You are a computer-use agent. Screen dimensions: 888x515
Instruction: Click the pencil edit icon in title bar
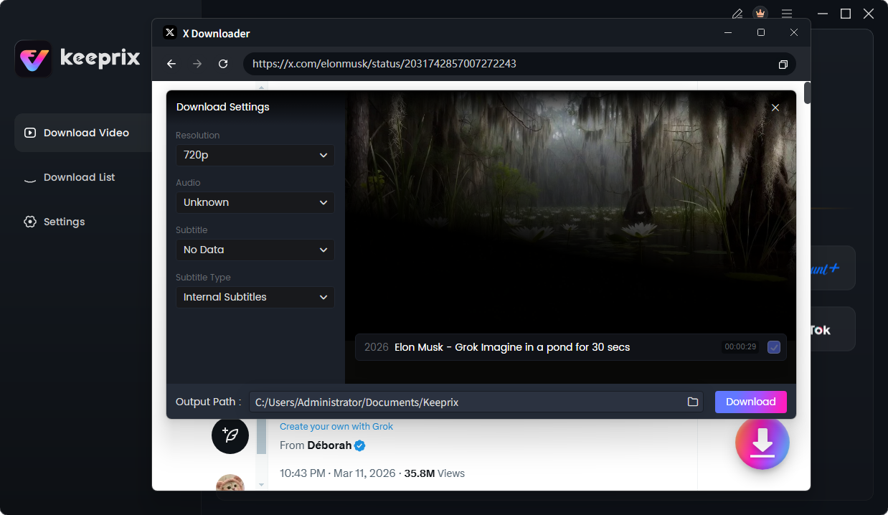[737, 14]
